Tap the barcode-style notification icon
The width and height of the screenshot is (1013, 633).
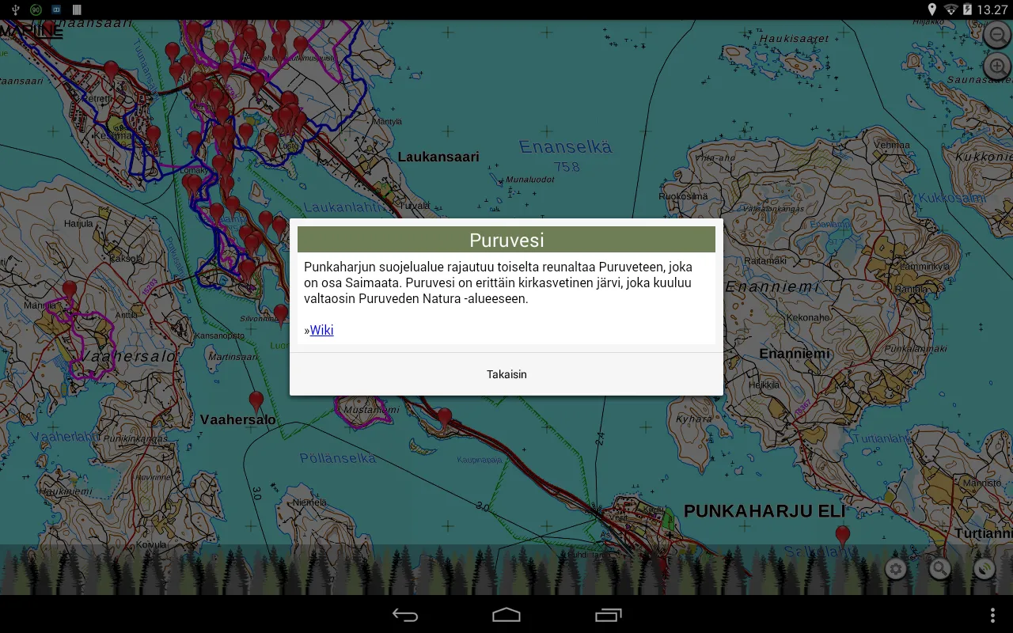[77, 9]
